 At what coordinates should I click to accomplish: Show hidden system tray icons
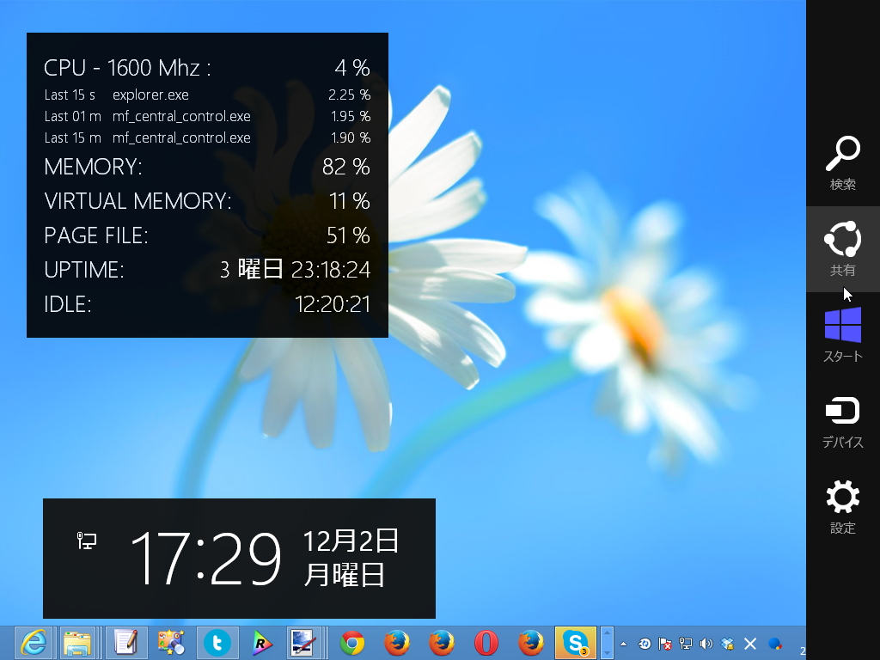623,644
